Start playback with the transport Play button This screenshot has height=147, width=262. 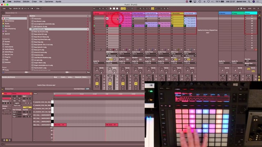(x=111, y=8)
